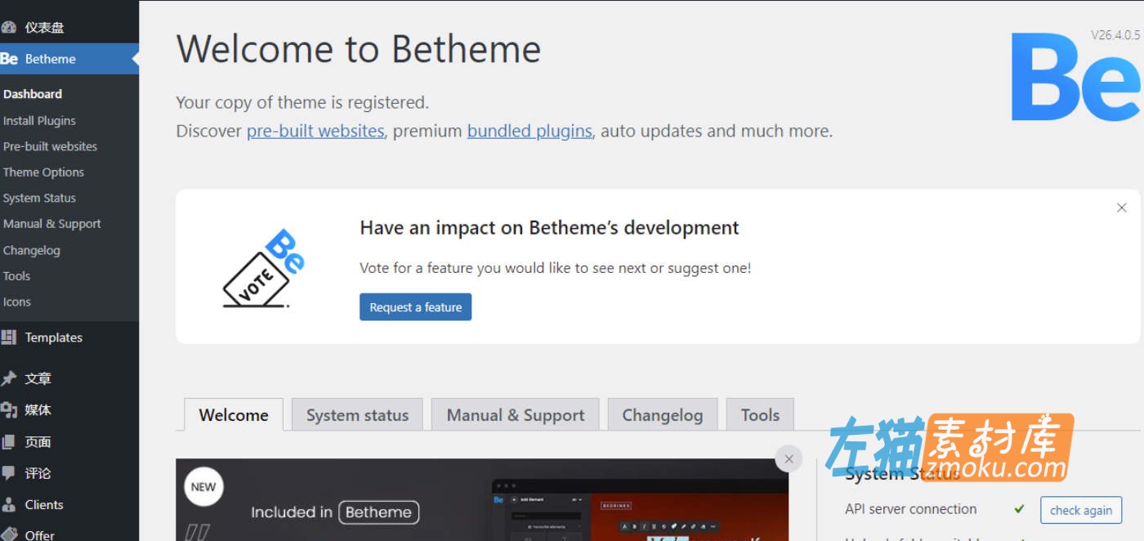This screenshot has width=1144, height=541.
Task: Close the video preview panel
Action: tap(789, 458)
